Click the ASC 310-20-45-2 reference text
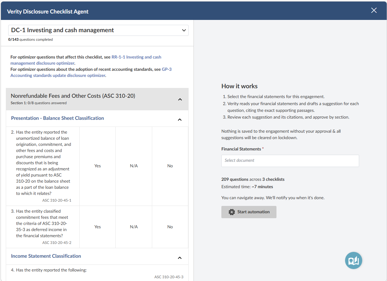This screenshot has height=281, width=387. click(x=57, y=243)
